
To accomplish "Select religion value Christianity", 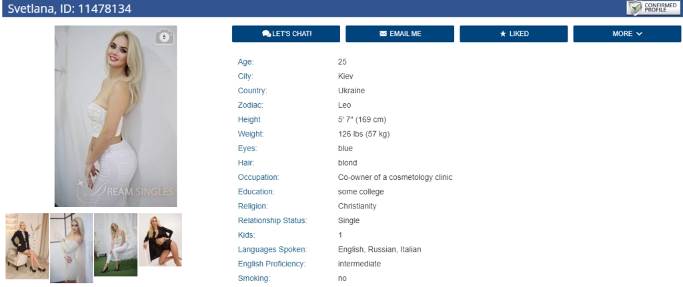I will [357, 206].
